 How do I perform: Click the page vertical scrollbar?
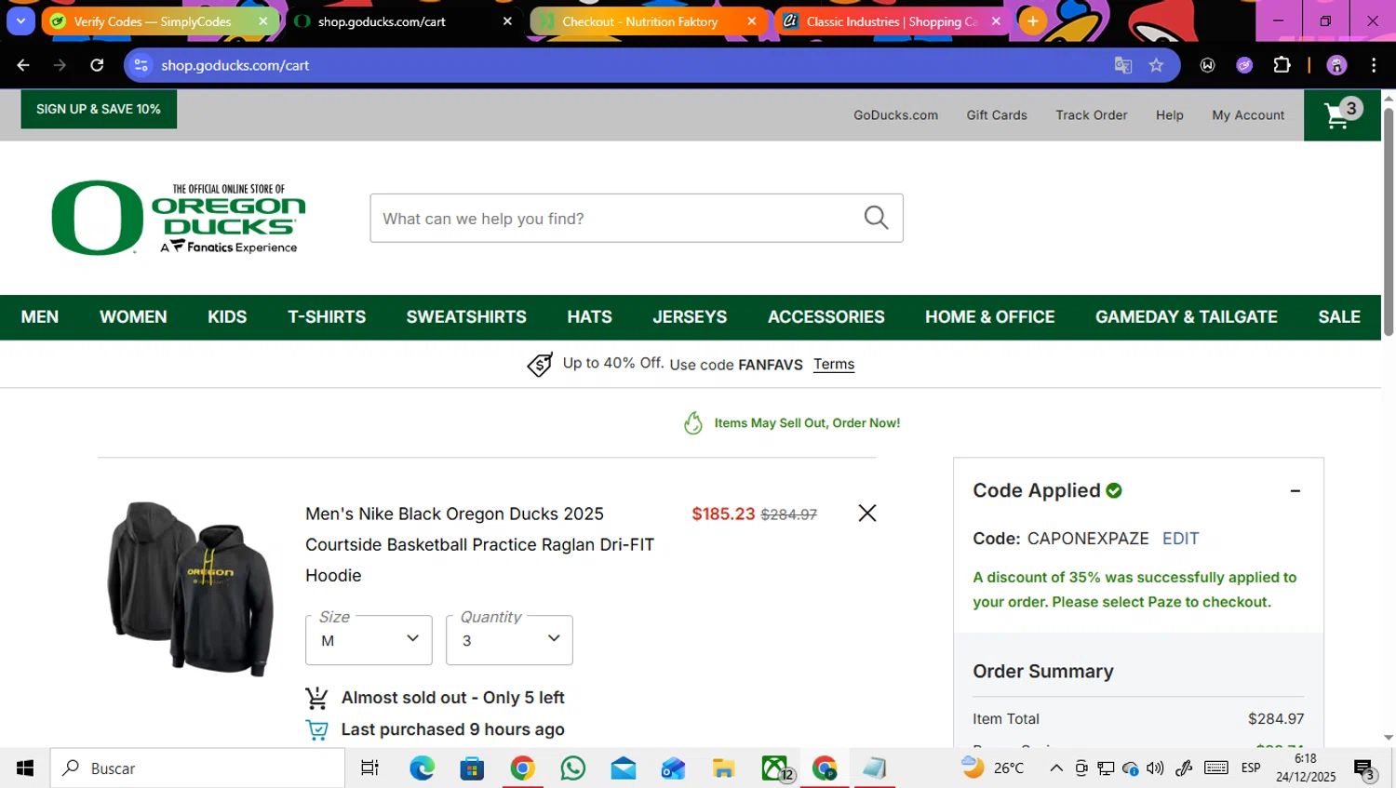pos(1388,223)
